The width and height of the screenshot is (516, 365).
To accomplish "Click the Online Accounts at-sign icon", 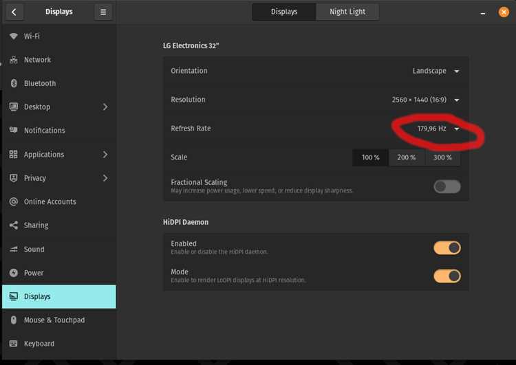I will pos(14,201).
